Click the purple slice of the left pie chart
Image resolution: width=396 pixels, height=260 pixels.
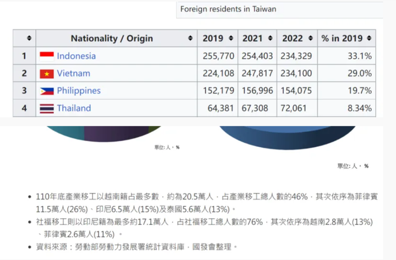pos(116,133)
